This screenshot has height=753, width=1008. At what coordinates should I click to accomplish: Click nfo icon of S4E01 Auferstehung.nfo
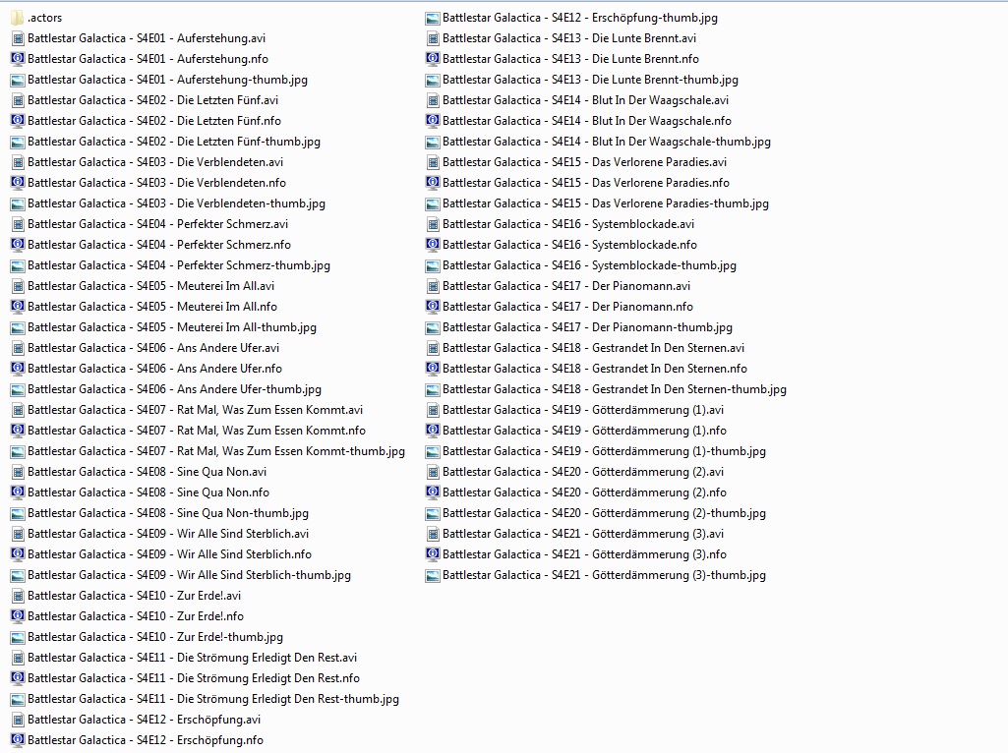pos(18,59)
